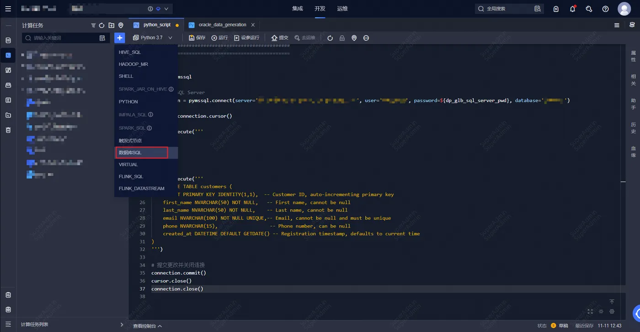Image resolution: width=640 pixels, height=332 pixels.
Task: Click the 设参运行 button
Action: click(246, 38)
